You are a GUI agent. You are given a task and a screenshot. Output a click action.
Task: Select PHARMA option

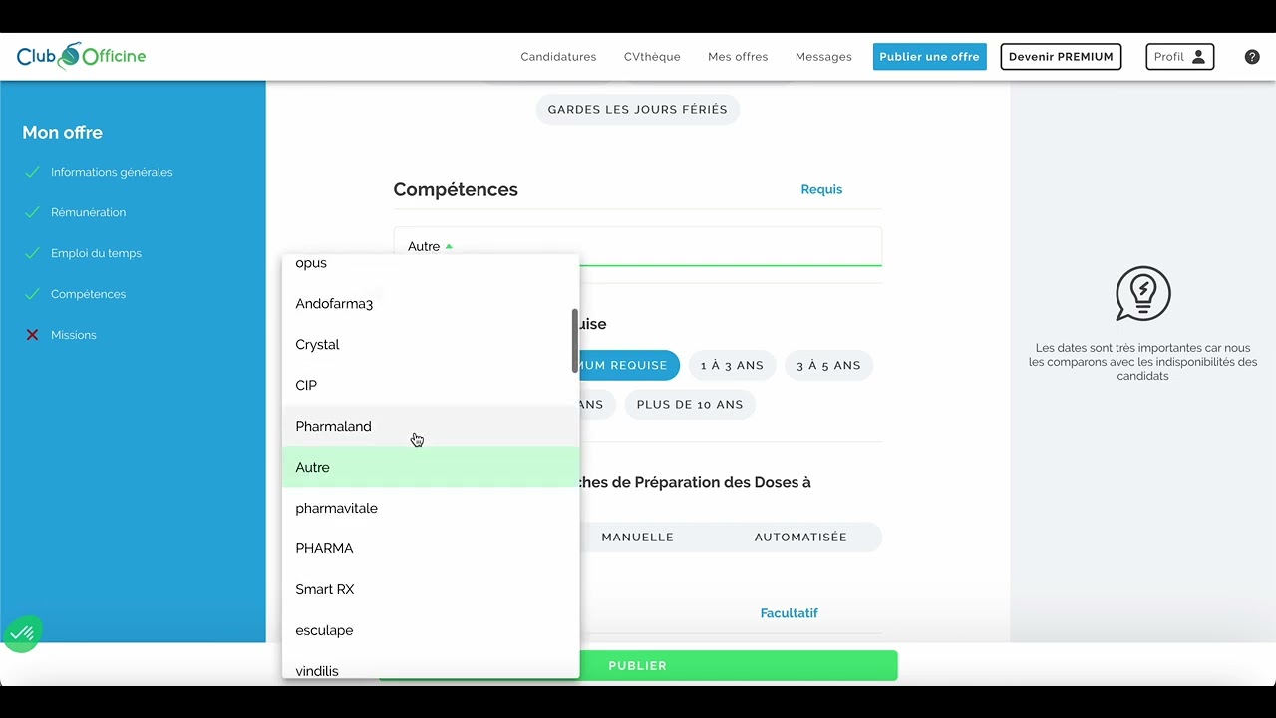(x=431, y=549)
